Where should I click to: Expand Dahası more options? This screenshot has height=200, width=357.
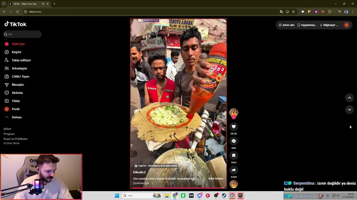coord(13,117)
